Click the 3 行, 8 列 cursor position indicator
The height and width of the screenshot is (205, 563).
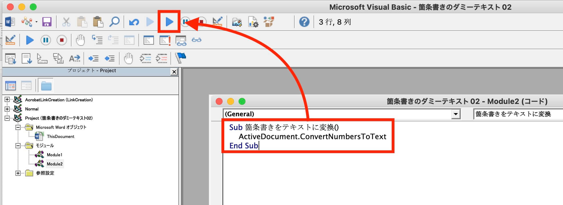[334, 22]
